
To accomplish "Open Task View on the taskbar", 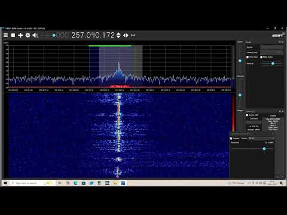I will (60, 183).
